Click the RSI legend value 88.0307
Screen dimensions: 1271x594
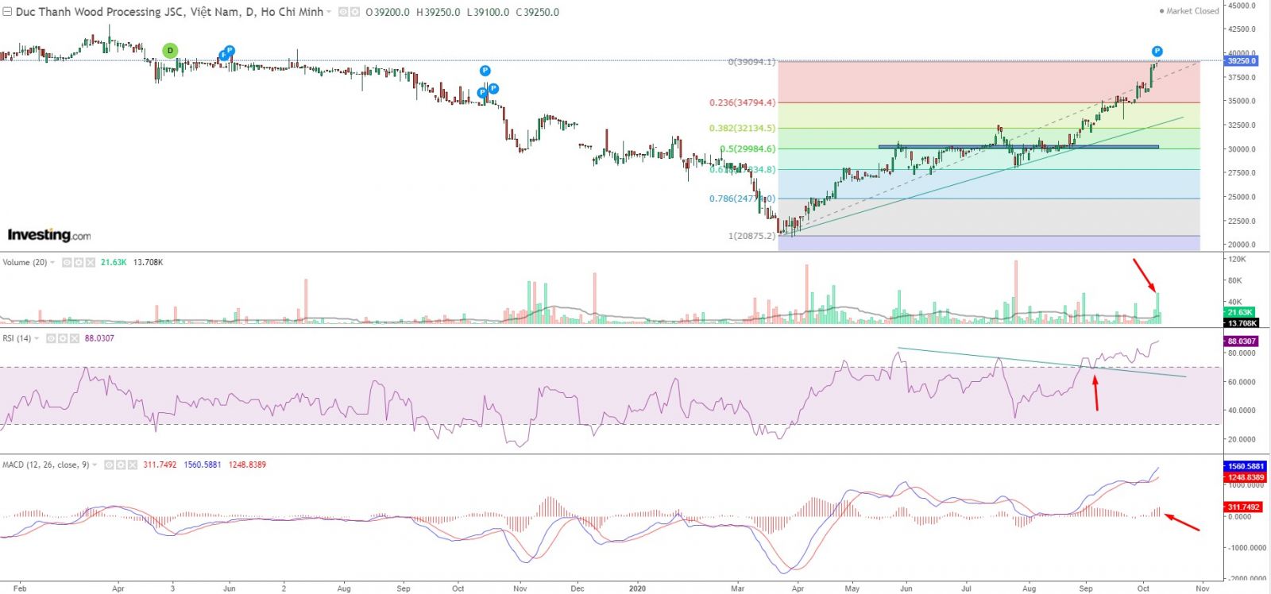tap(99, 338)
